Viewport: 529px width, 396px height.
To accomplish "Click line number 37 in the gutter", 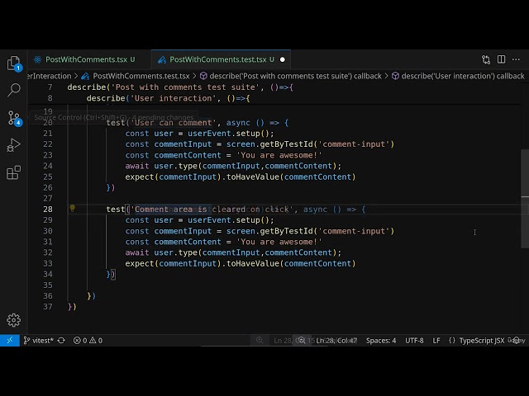I will click(48, 307).
